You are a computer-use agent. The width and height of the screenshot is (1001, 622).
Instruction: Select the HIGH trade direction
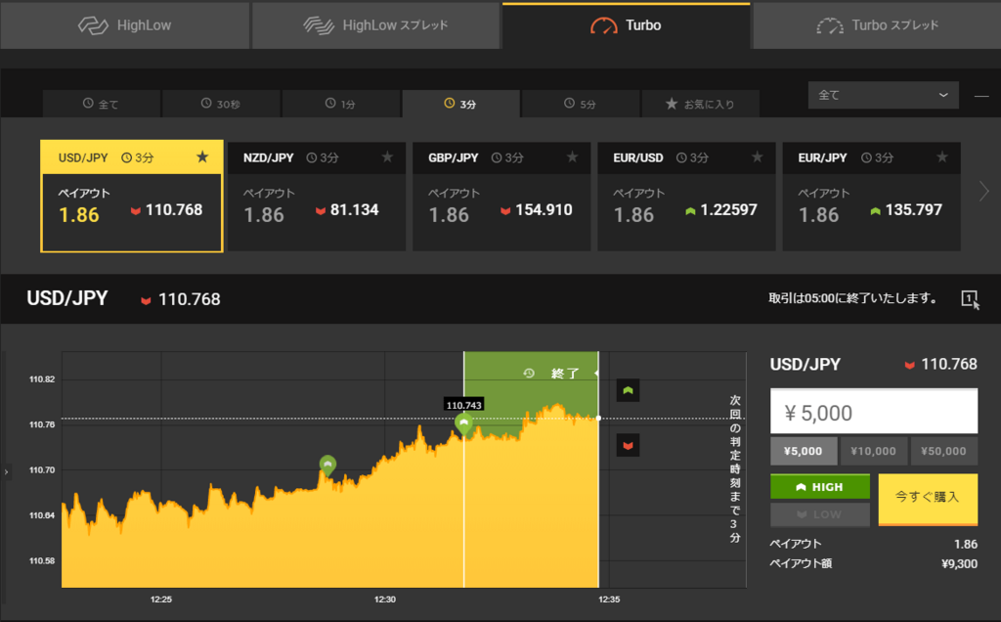click(819, 486)
